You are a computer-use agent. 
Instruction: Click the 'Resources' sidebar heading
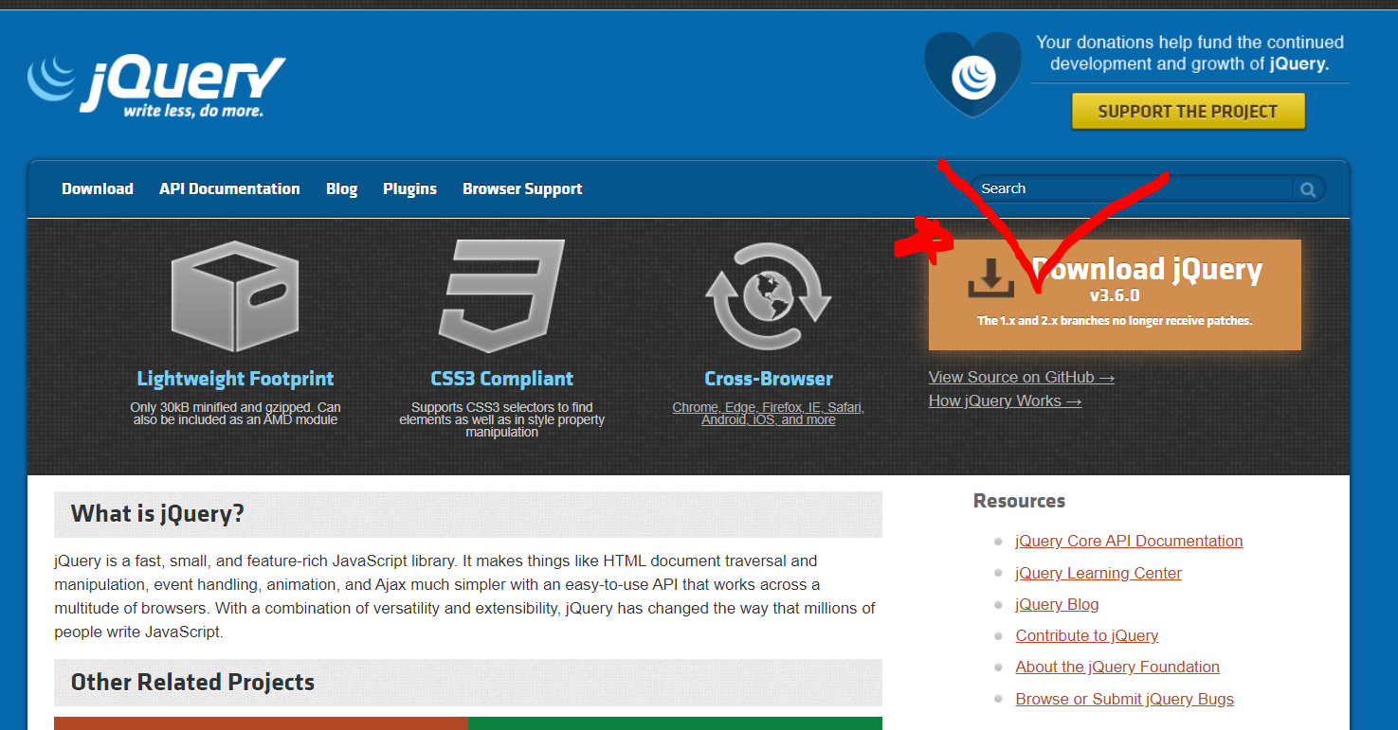coord(1019,501)
